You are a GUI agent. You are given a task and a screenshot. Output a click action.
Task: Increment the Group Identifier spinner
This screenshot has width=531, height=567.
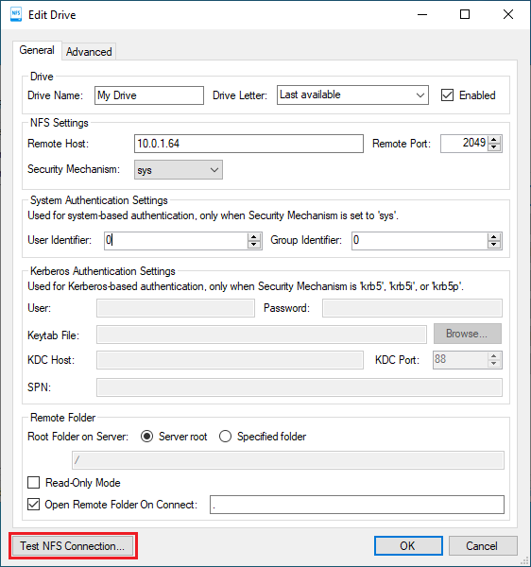tap(494, 237)
